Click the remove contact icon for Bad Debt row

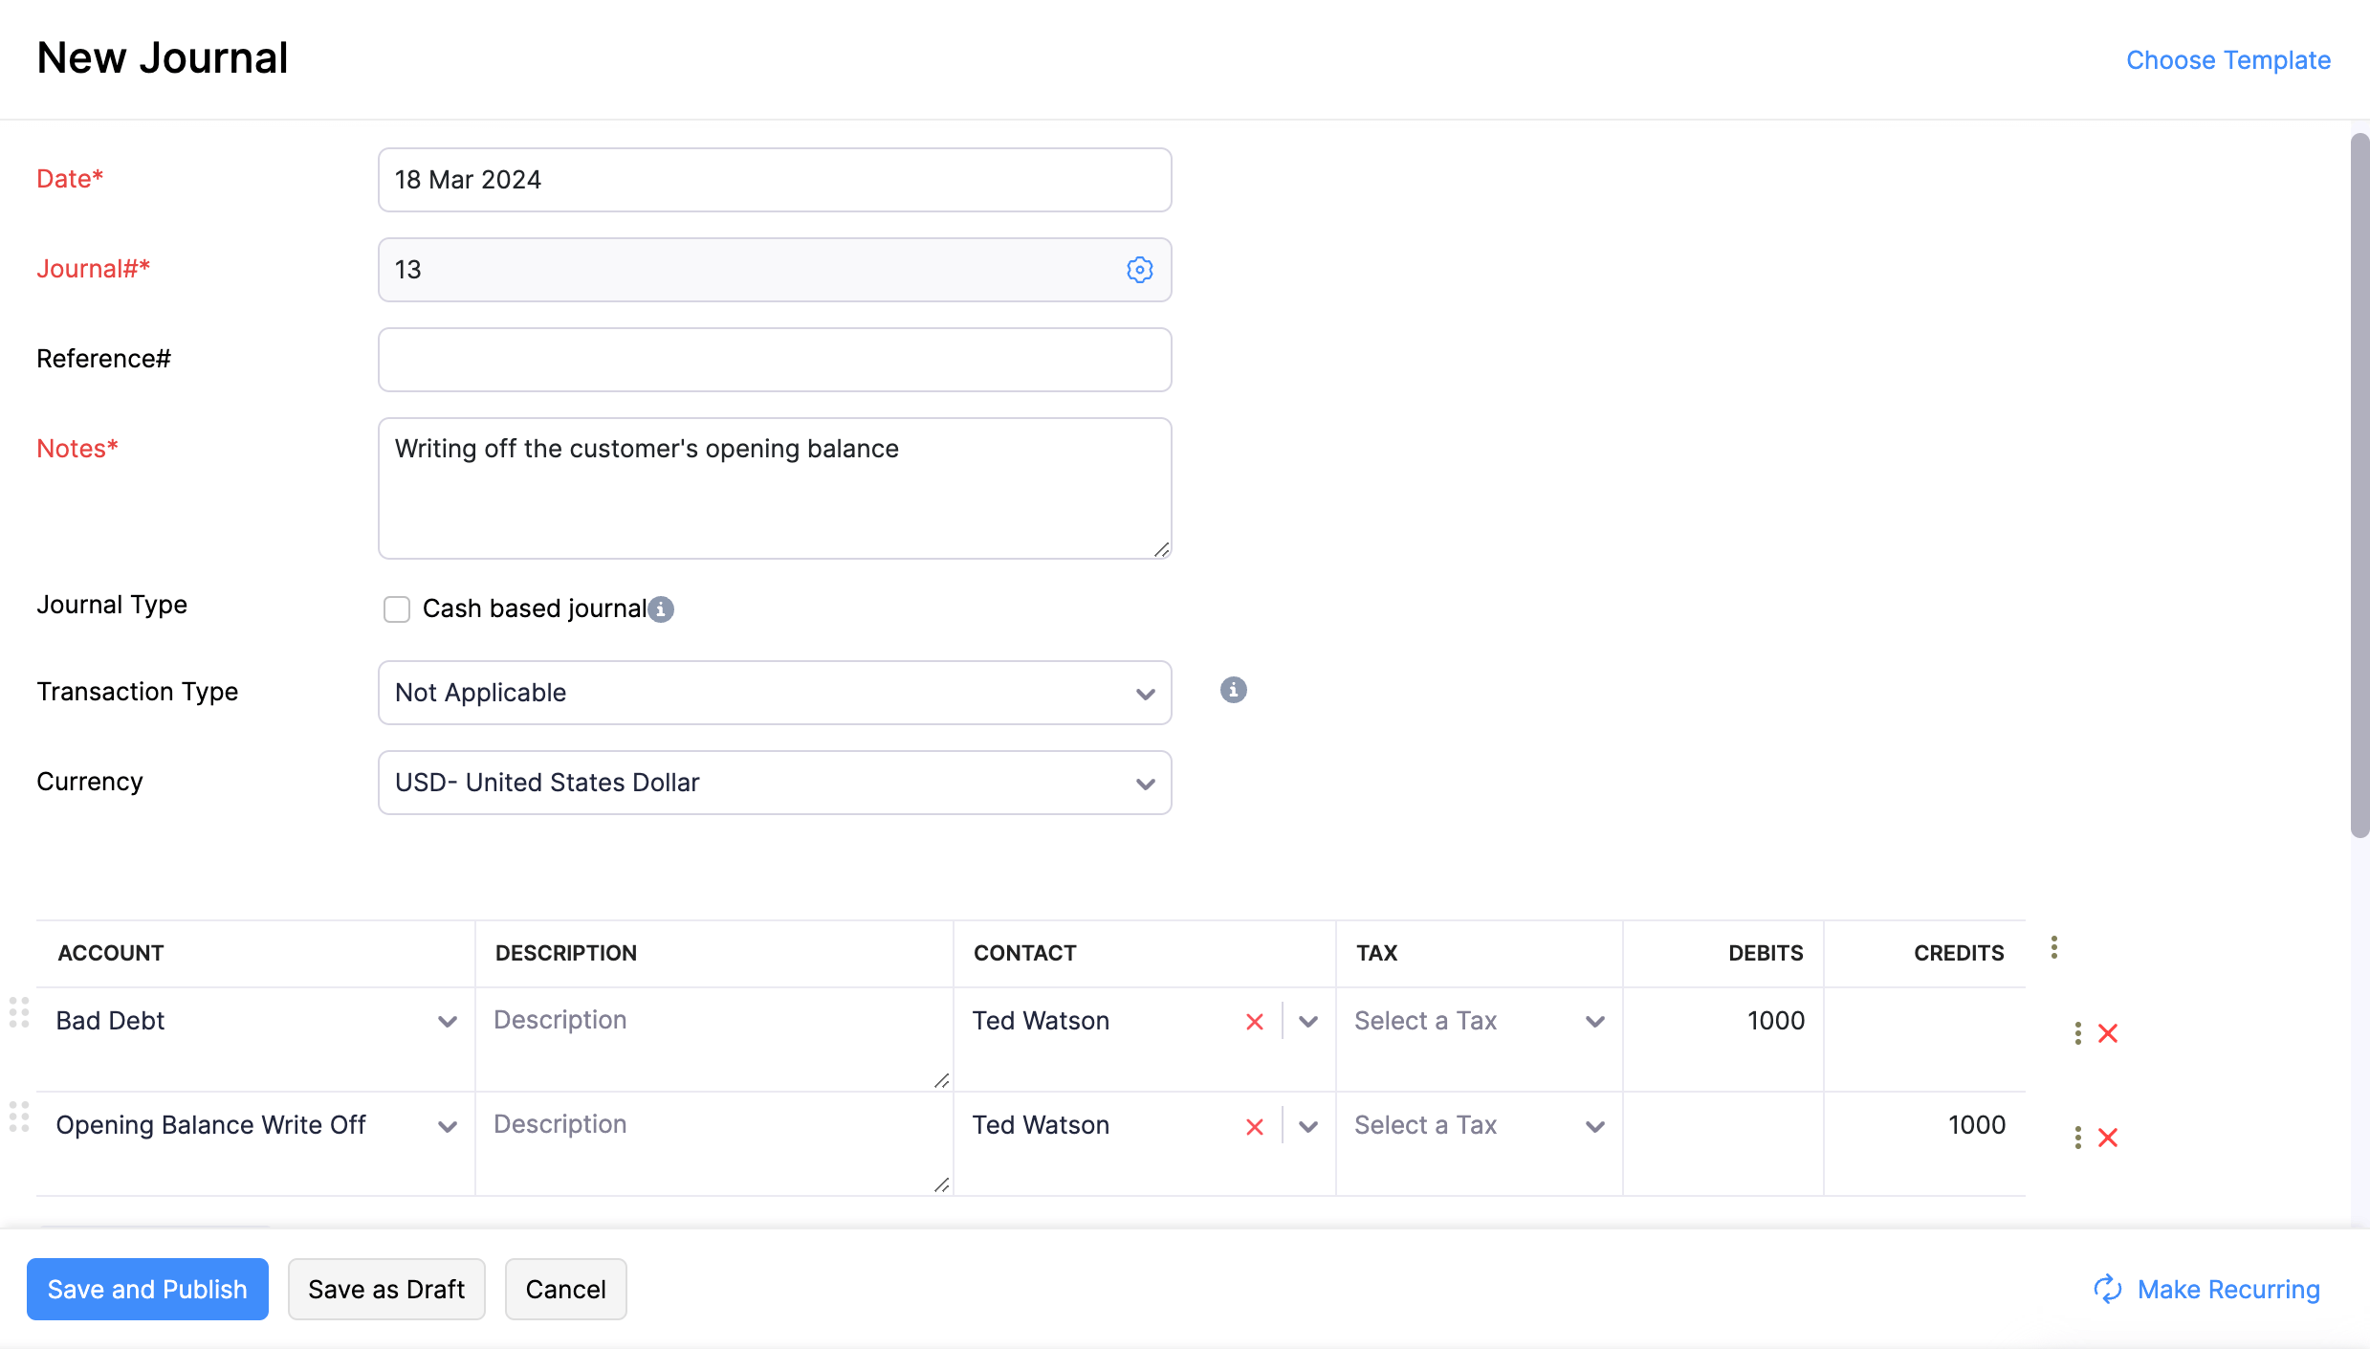tap(1255, 1020)
